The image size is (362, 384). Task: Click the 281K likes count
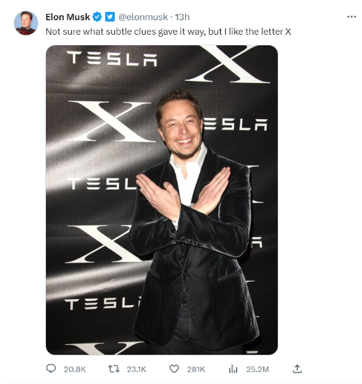[x=196, y=369]
